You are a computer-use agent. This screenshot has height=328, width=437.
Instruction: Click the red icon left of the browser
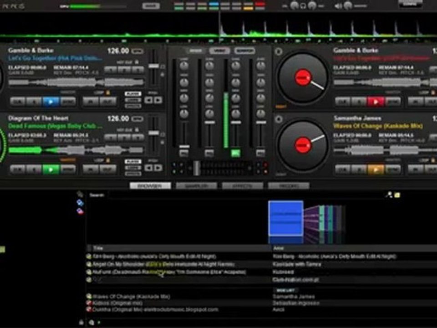[80, 211]
